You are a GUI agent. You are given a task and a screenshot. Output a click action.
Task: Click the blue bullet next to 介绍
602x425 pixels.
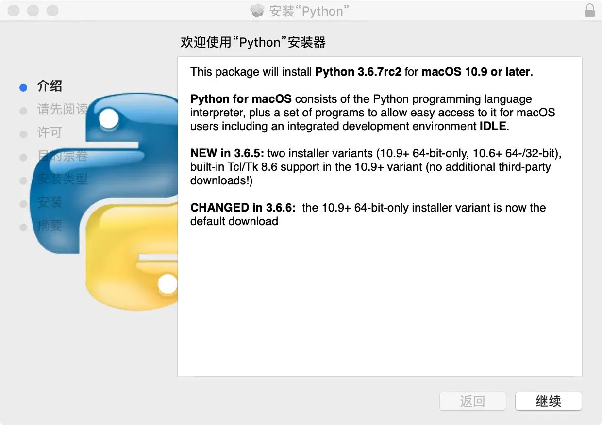point(23,87)
